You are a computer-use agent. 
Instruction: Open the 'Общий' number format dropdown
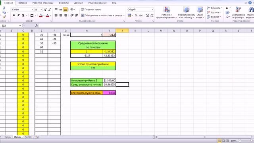click(x=152, y=10)
